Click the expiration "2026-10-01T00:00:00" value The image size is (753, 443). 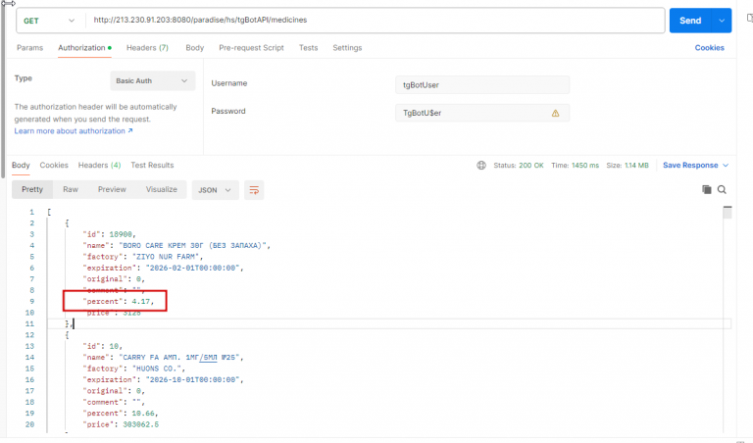194,379
